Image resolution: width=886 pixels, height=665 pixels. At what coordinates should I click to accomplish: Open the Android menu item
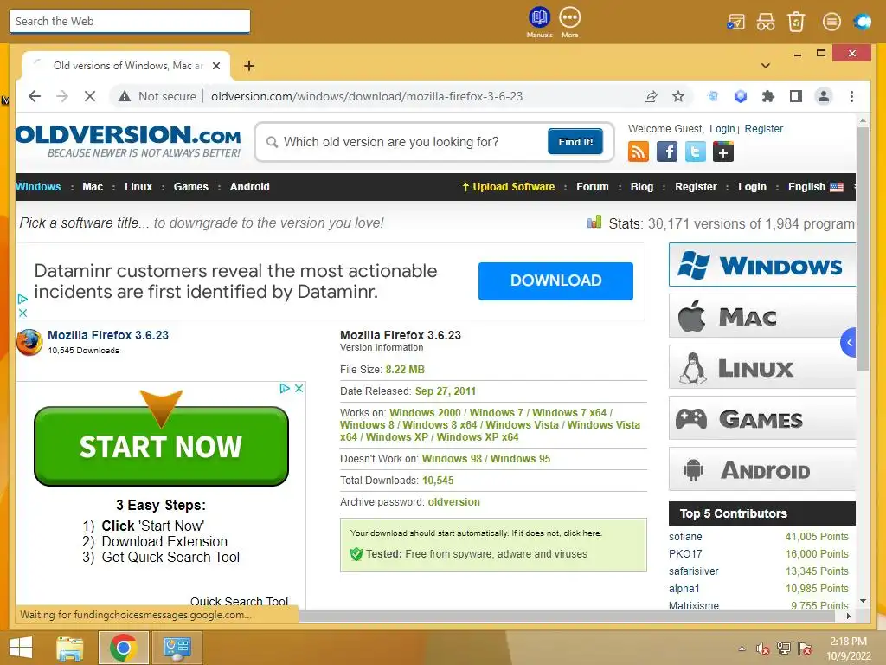point(250,187)
